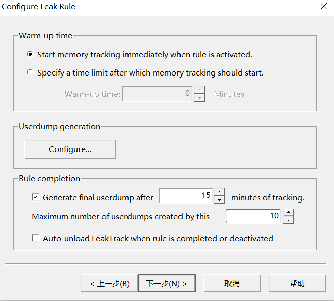
Task: Click the Warm-up time minutes field
Action: click(157, 94)
